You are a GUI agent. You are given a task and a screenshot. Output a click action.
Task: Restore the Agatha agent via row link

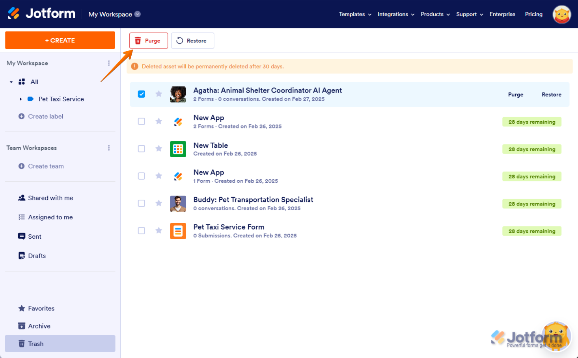[551, 95]
